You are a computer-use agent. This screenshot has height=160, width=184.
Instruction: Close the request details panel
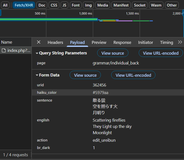click(x=39, y=42)
